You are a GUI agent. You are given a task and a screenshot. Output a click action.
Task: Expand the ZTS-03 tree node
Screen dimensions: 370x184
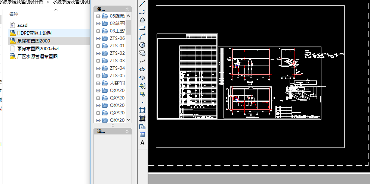tap(98, 61)
